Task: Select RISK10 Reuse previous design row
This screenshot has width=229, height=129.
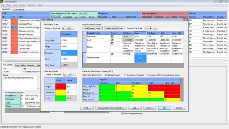Action: [21, 27]
